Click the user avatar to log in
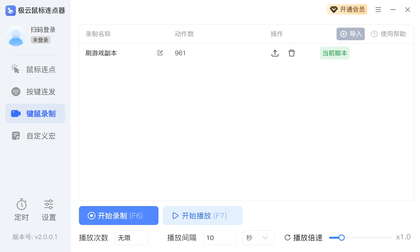Viewport: 420px width, 252px height. (x=16, y=36)
